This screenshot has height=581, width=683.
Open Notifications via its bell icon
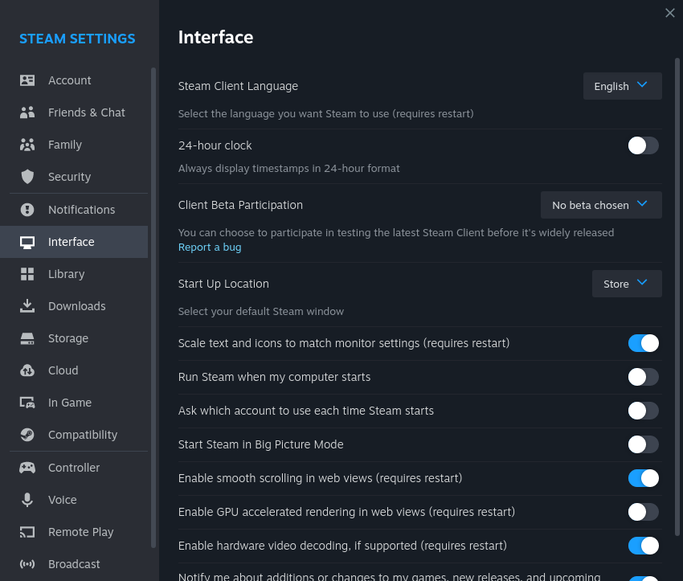(27, 209)
